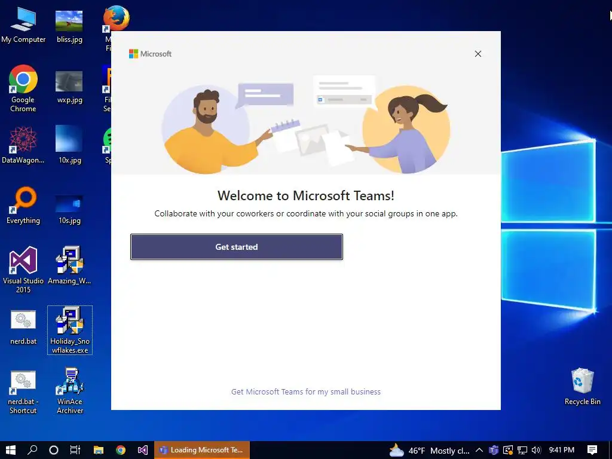The width and height of the screenshot is (612, 459).
Task: Select Recycle Bin on desktop
Action: tap(582, 387)
